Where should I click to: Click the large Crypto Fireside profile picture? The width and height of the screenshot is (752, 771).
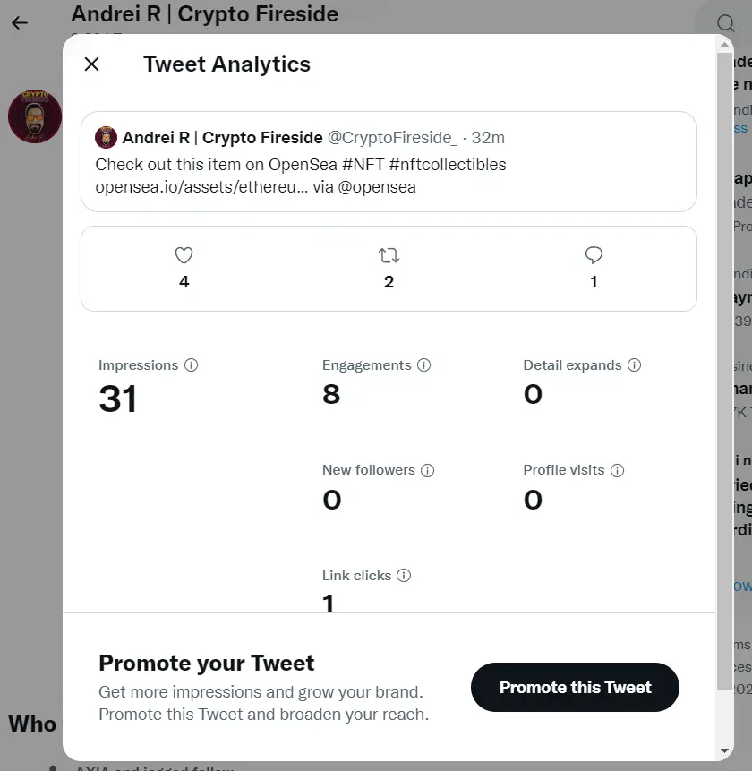point(35,116)
